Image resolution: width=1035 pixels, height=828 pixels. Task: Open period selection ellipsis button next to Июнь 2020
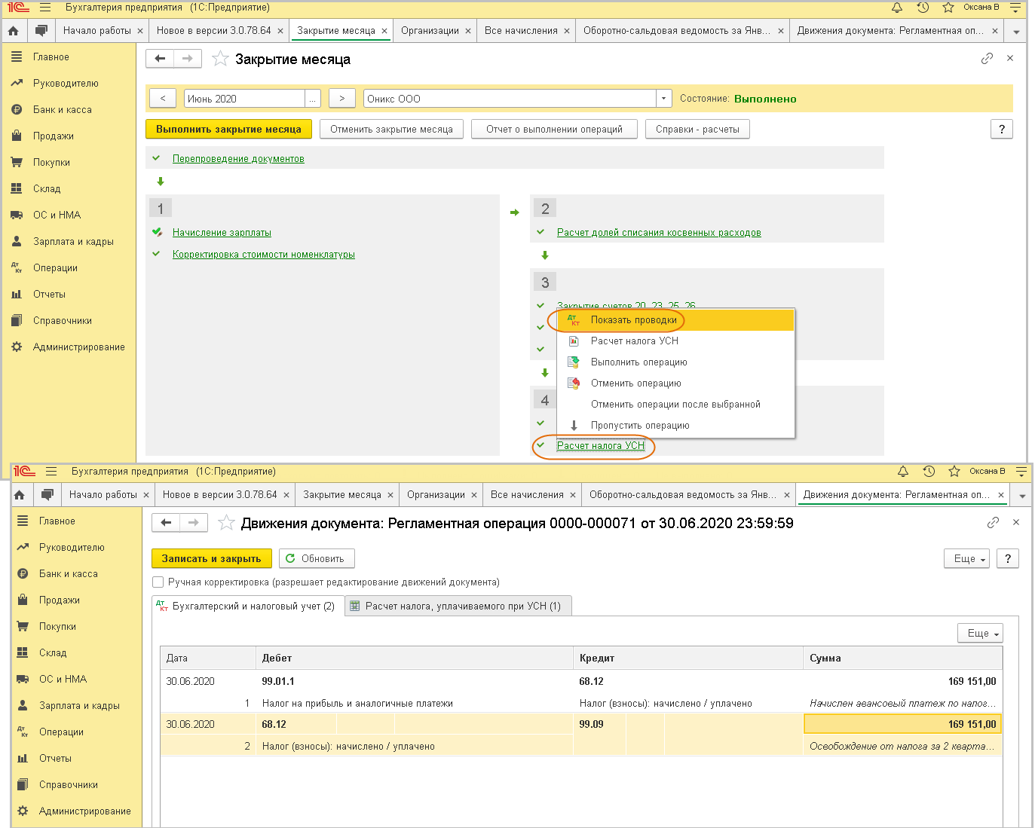[313, 99]
